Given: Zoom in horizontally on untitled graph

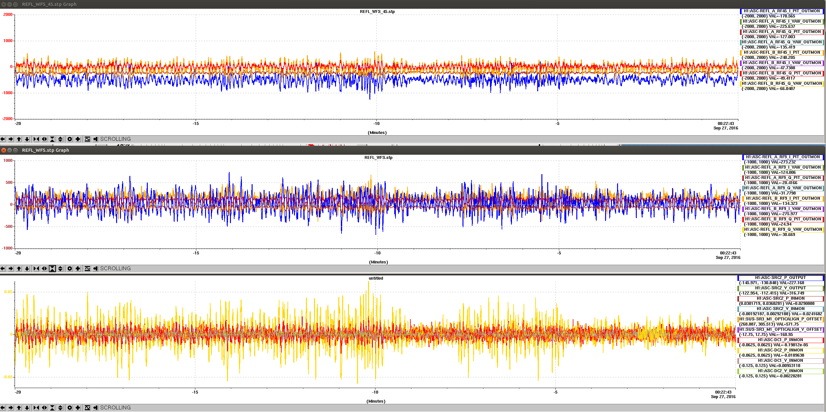Looking at the screenshot, I should click(36, 408).
